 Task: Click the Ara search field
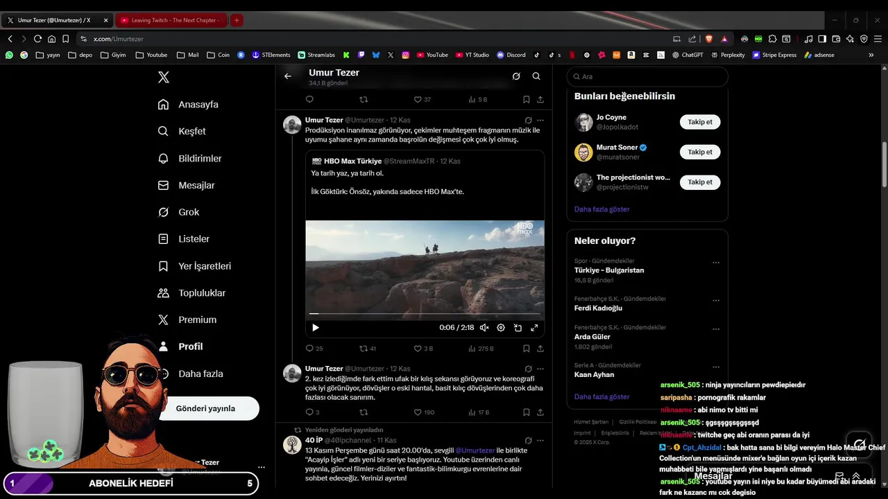pos(647,77)
